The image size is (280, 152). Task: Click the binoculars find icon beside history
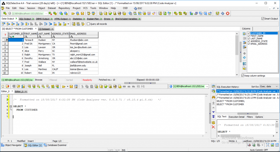pyautogui.click(x=213, y=97)
